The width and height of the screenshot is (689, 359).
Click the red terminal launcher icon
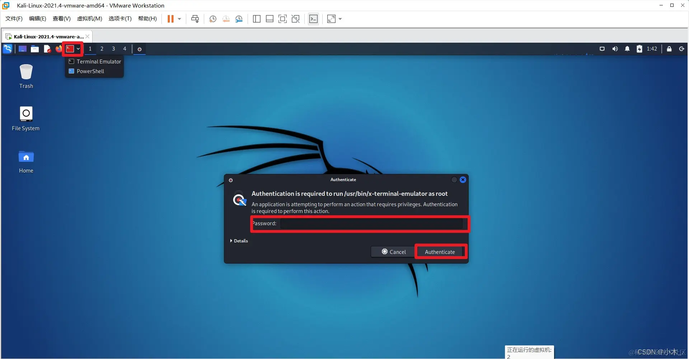70,49
